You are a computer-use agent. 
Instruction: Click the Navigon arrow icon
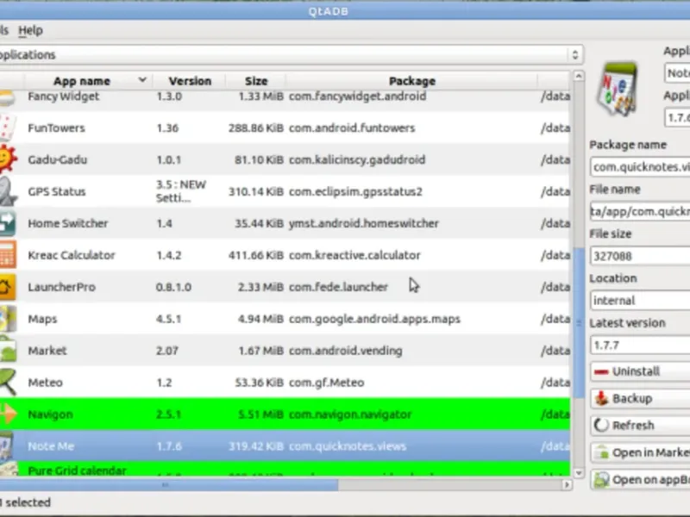(8, 414)
